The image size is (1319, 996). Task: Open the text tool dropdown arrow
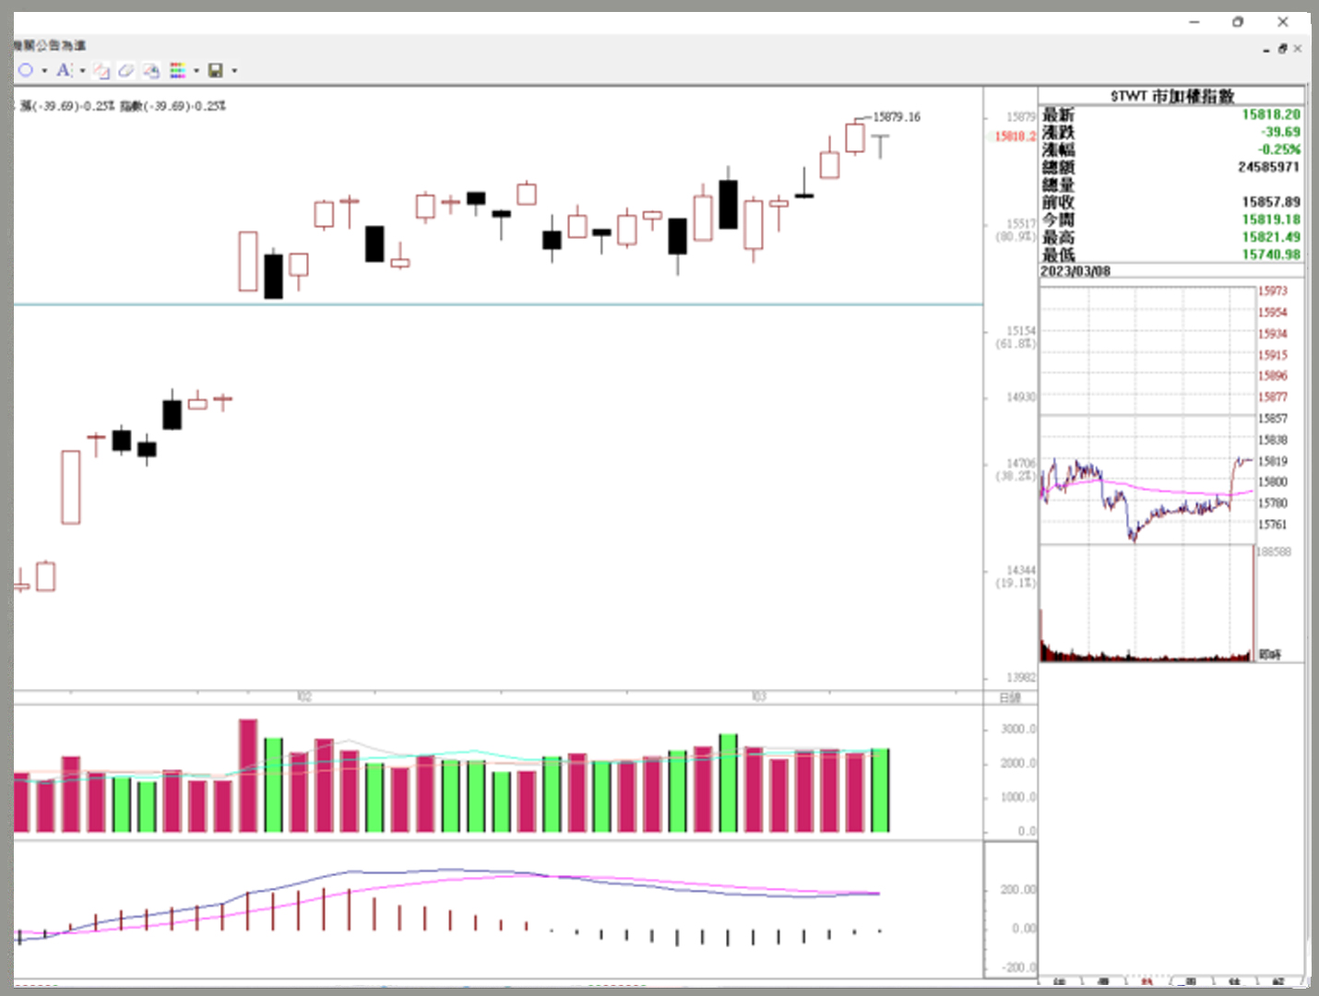tap(82, 71)
